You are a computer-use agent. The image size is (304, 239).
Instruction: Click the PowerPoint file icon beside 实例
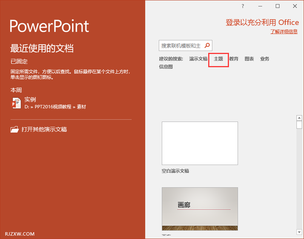16,102
